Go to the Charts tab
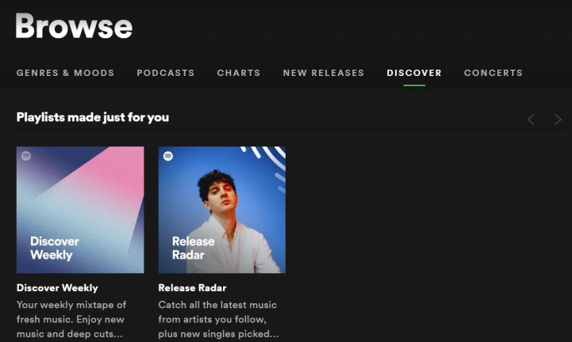 point(239,73)
